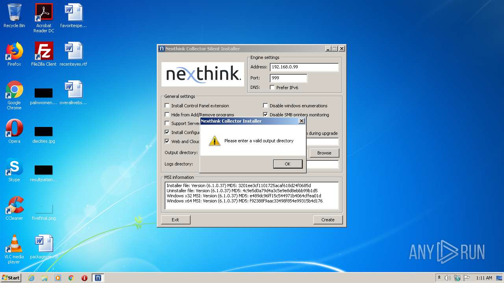
Task: Open Action Center flag icon
Action: (x=467, y=278)
